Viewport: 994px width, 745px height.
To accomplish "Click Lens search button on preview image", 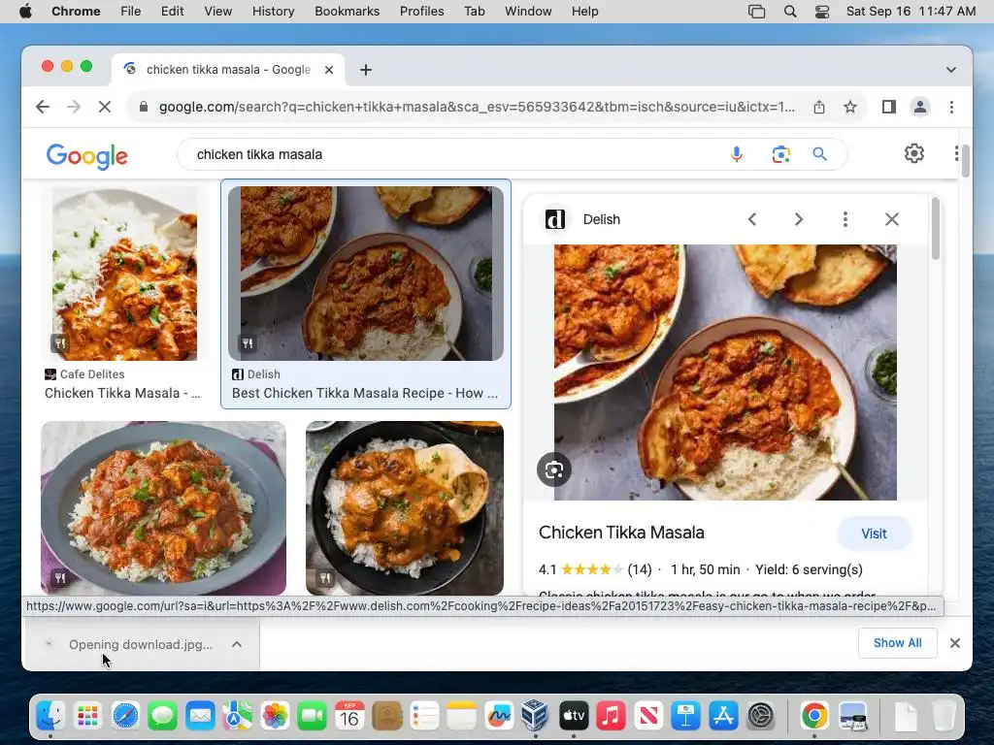I will 554,470.
